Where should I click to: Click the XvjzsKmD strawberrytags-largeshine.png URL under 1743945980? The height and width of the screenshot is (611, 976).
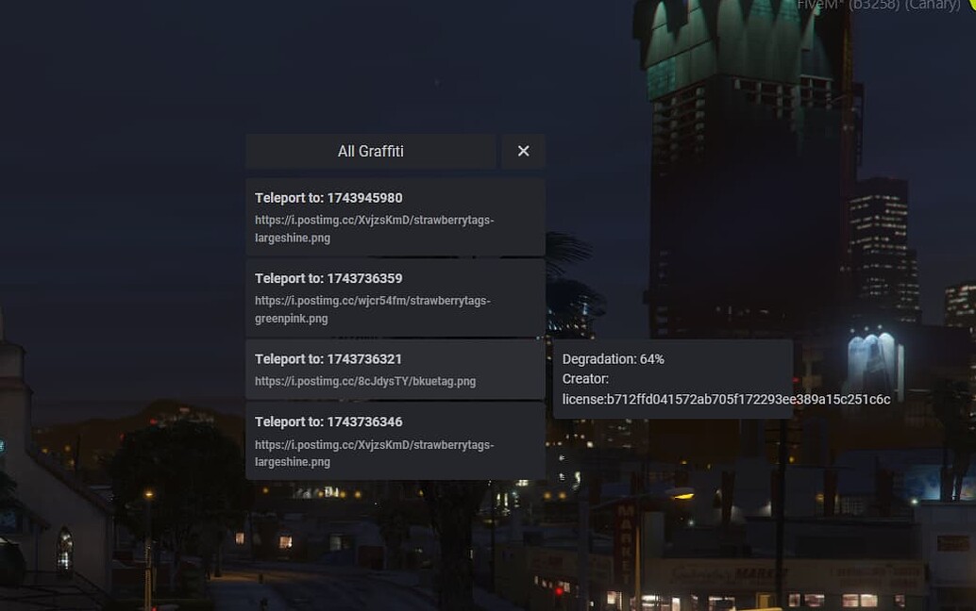[374, 229]
